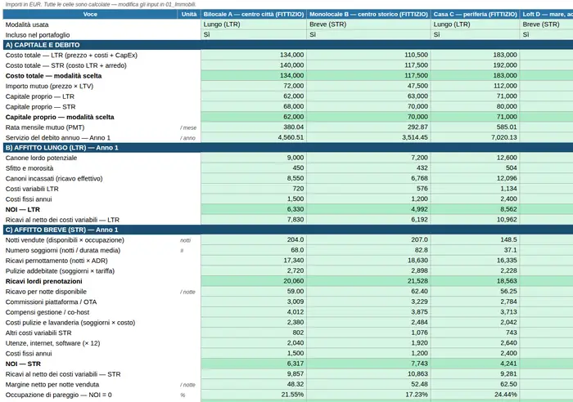The image size is (573, 402).
Task: Select 'Capitale proprio — modalità scelta' label
Action: 60,117
